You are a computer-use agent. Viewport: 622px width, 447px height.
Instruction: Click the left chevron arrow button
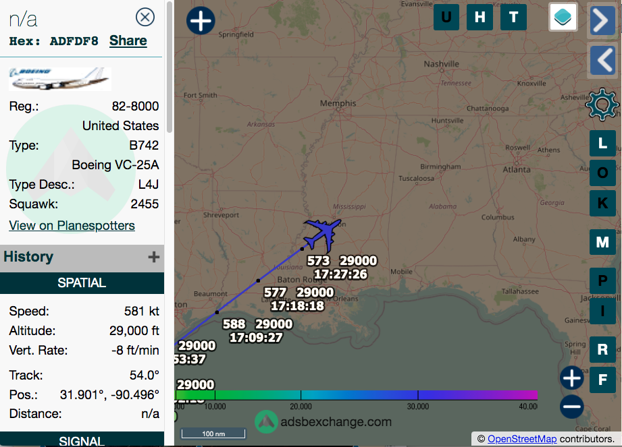[603, 60]
